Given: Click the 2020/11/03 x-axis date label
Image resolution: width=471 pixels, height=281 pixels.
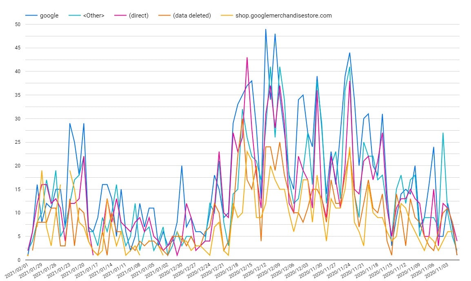Looking at the screenshot, I should point(436,270).
